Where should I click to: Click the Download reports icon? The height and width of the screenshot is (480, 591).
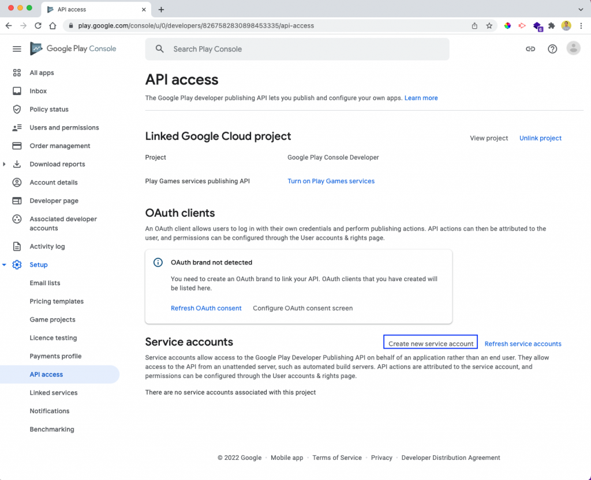pos(17,164)
